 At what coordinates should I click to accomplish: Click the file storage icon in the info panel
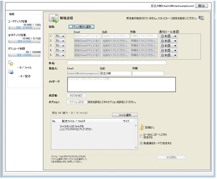[x=11, y=63]
